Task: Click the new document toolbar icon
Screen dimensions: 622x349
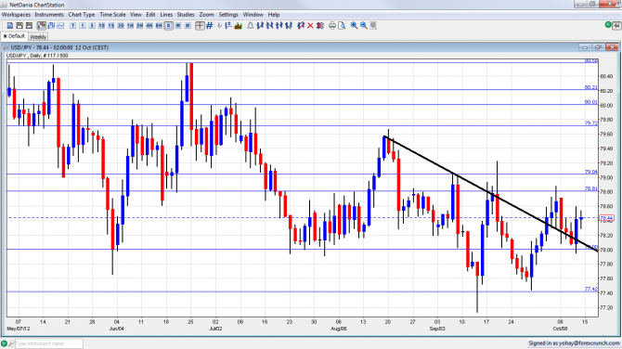Action: coord(10,25)
